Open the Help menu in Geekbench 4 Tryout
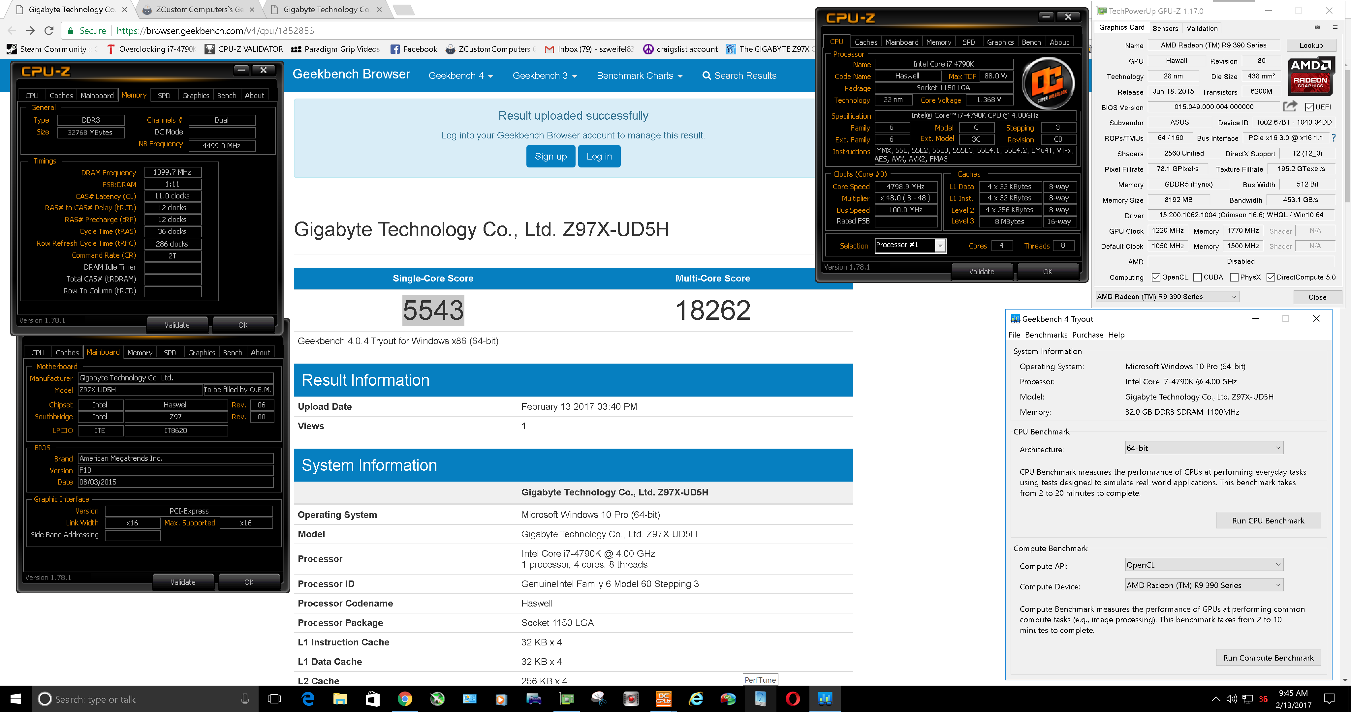The image size is (1351, 712). click(x=1116, y=335)
